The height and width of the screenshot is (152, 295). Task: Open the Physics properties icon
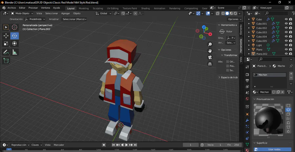247,132
